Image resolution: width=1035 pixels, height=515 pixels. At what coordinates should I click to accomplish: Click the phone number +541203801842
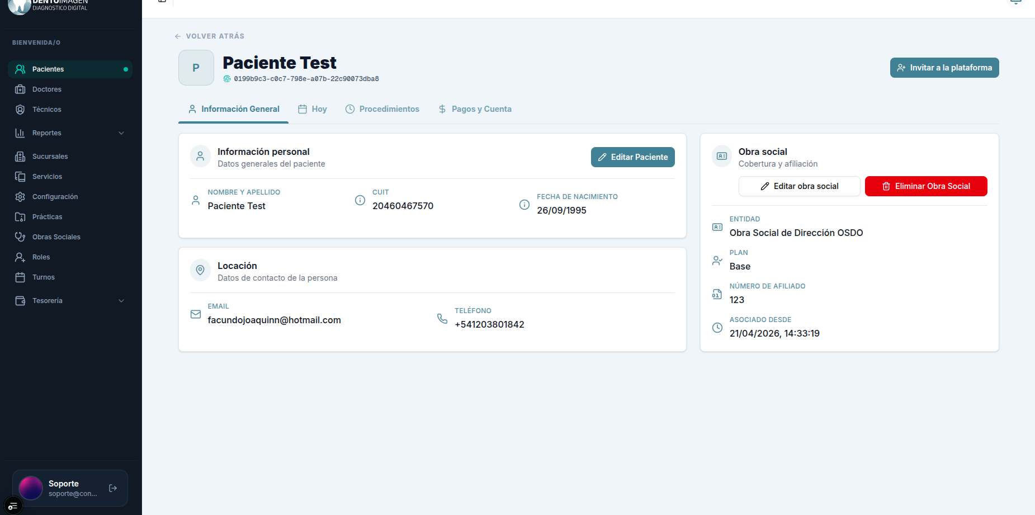[489, 325]
